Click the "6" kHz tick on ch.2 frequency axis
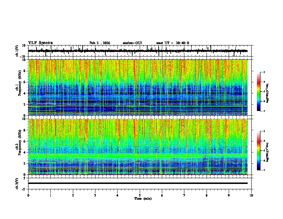Screen dimensions: 283x219 (25, 141)
